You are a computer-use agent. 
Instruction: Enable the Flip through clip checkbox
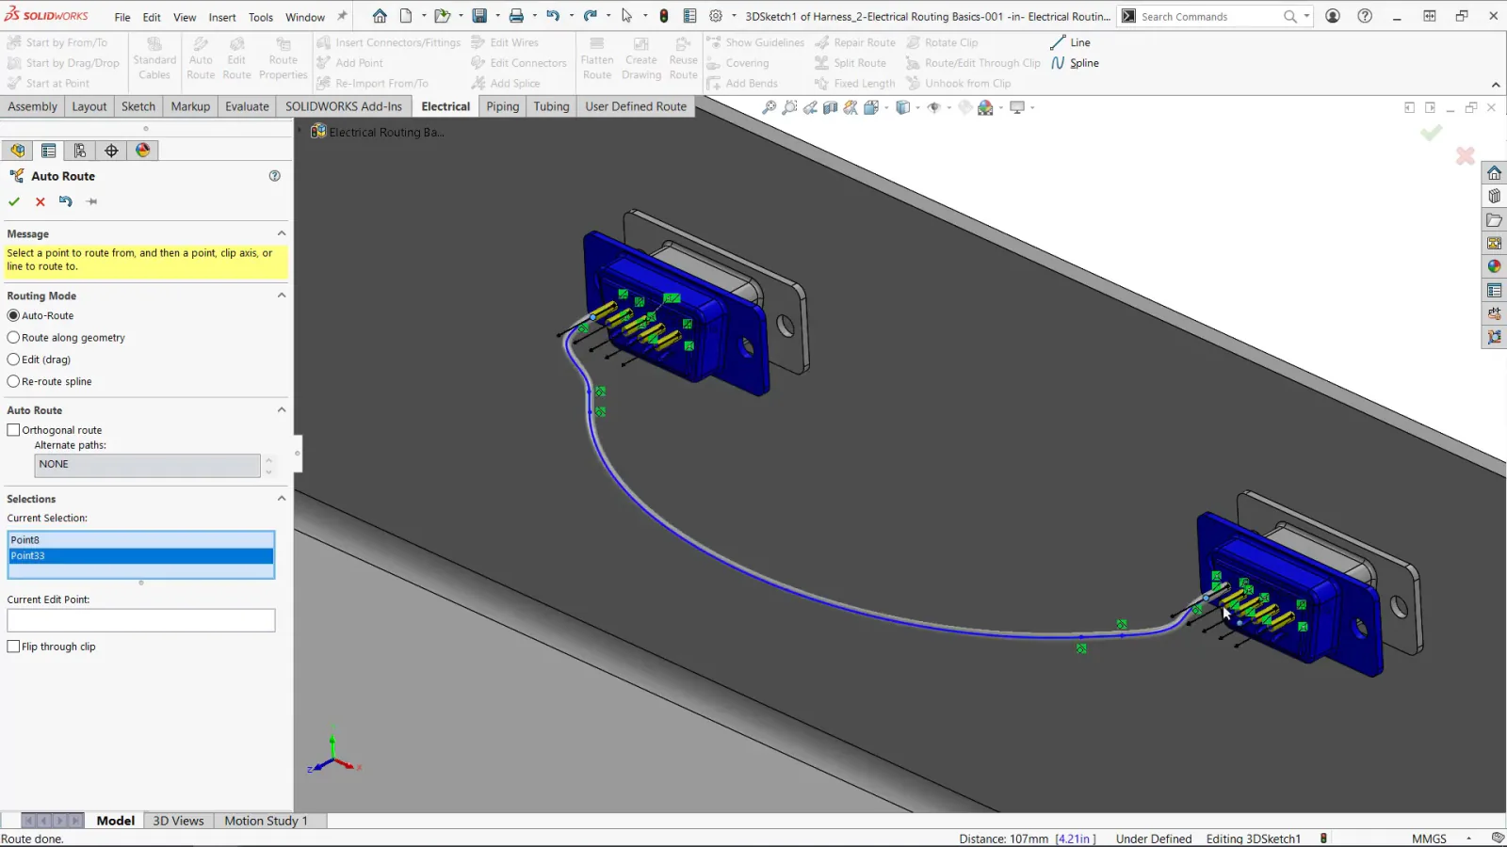(x=13, y=647)
